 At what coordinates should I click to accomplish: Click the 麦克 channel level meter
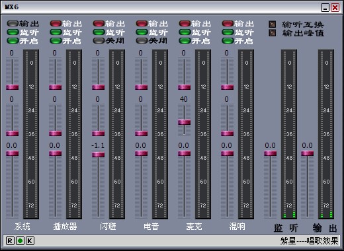pyautogui.click(x=203, y=134)
